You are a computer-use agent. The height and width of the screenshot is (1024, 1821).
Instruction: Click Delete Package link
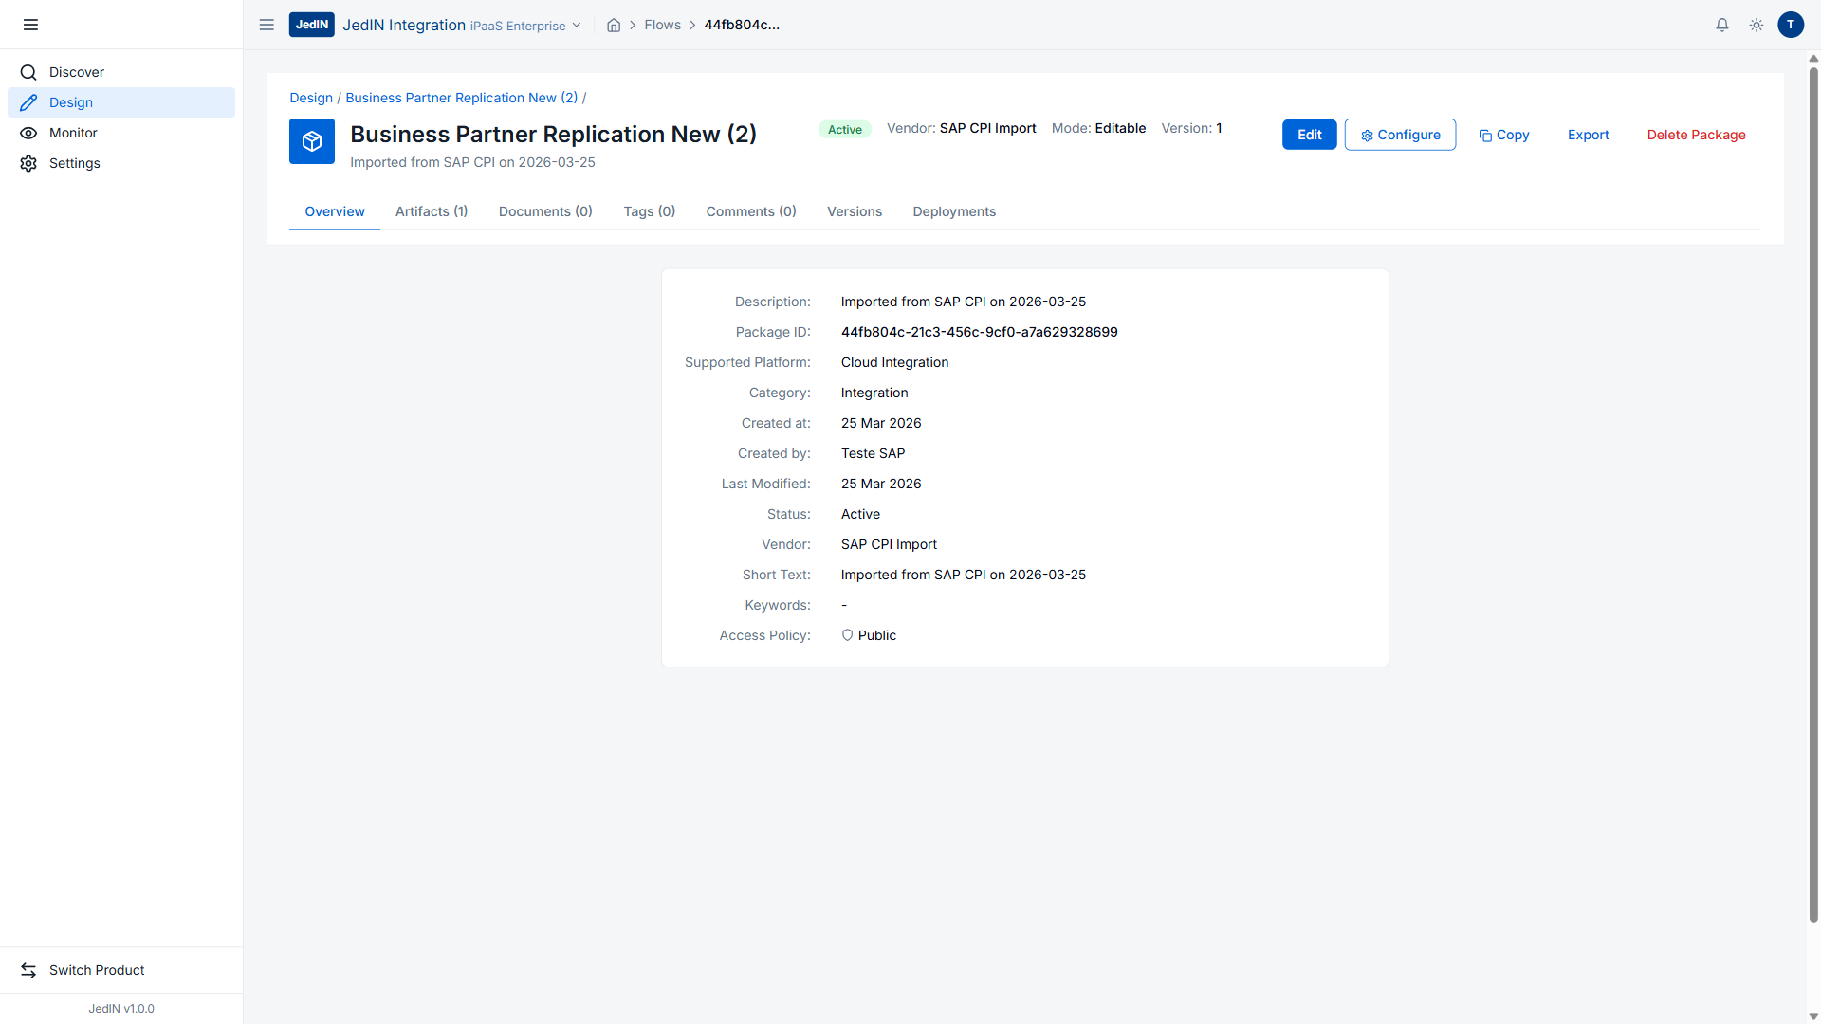pos(1696,135)
